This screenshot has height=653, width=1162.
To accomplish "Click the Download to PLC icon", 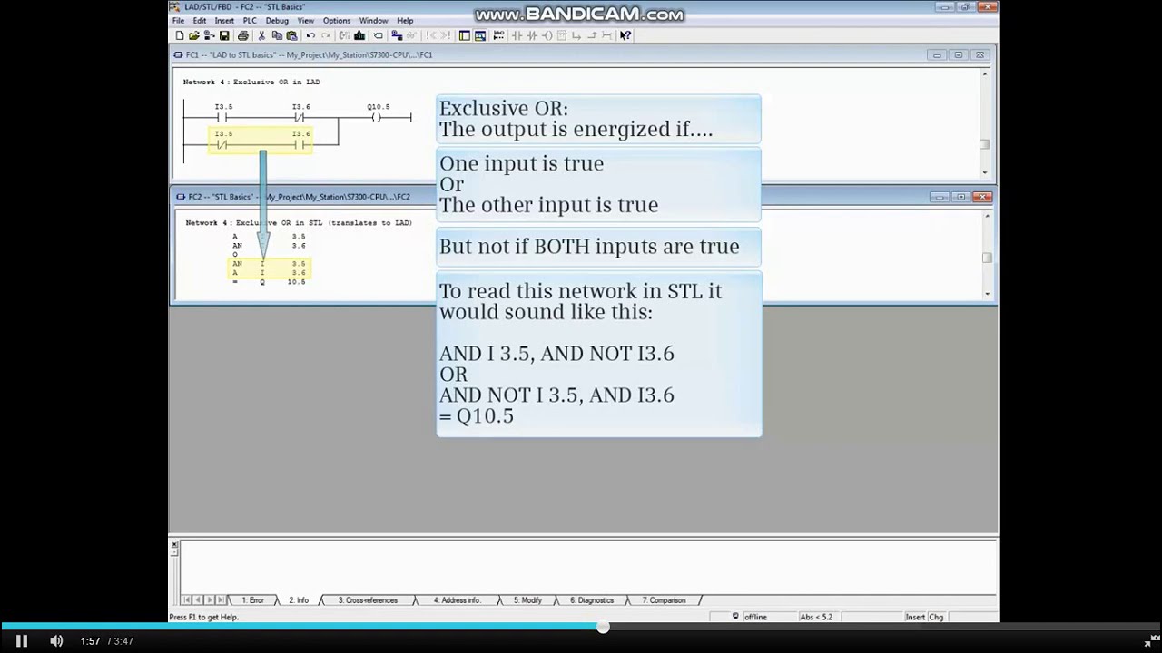I will (x=359, y=35).
